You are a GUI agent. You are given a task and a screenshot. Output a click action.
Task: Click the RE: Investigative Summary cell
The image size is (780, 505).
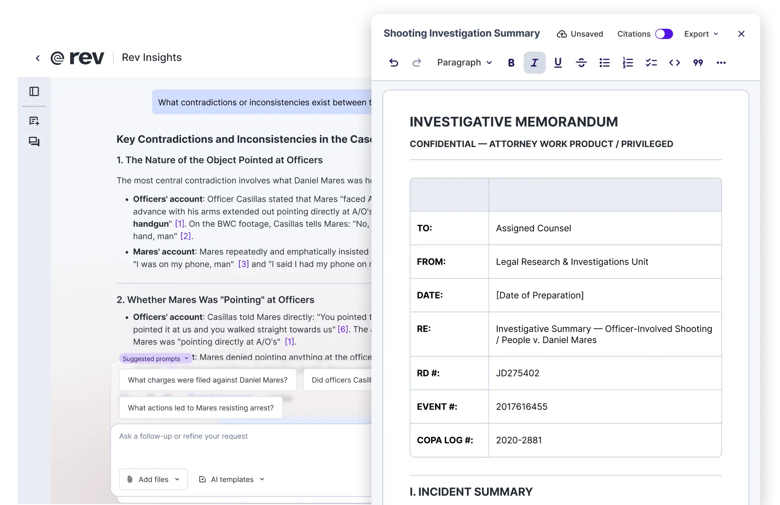pos(605,334)
